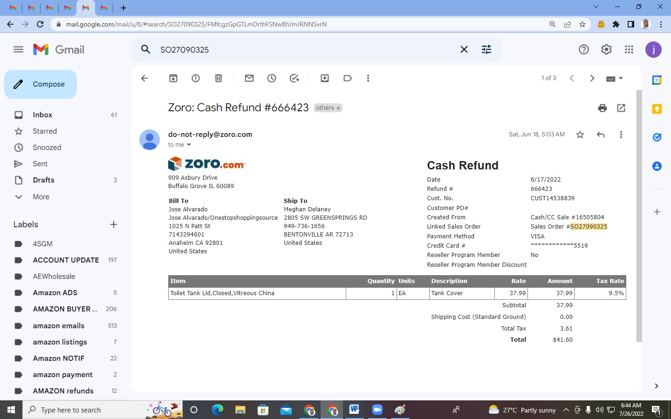Create a new label with plus

pyautogui.click(x=114, y=224)
